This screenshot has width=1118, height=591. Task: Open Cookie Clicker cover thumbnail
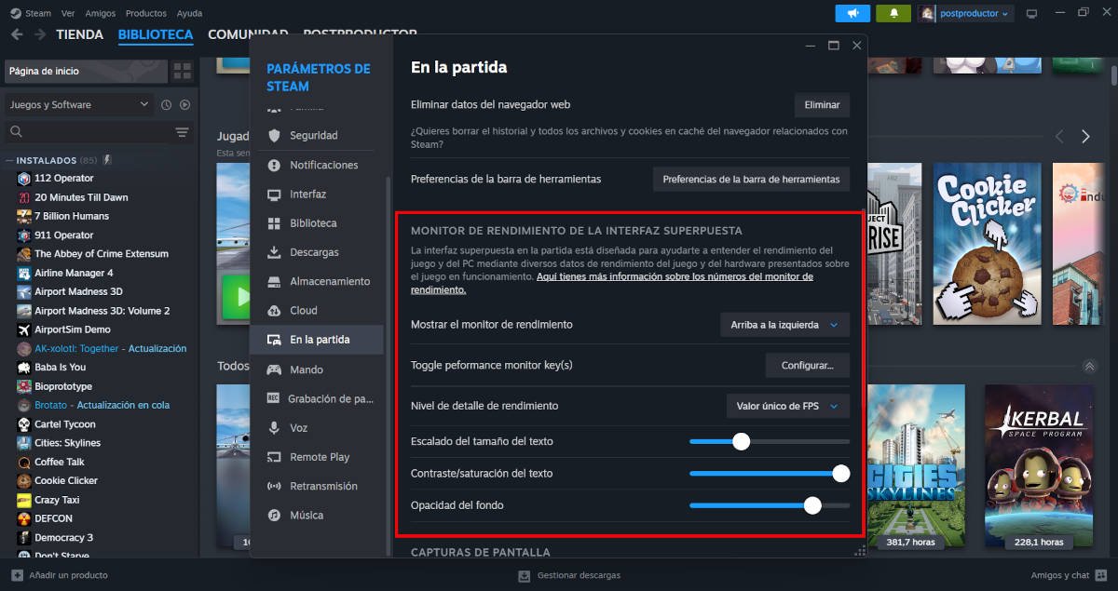click(987, 244)
